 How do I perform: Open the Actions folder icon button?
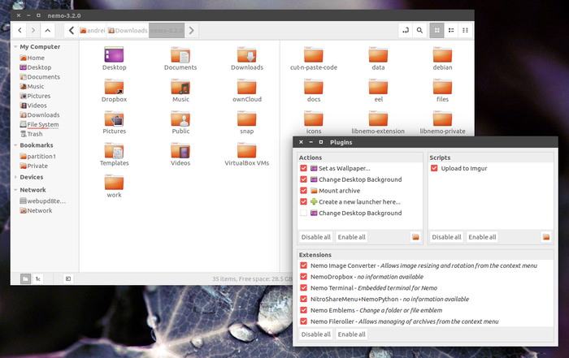pyautogui.click(x=415, y=237)
